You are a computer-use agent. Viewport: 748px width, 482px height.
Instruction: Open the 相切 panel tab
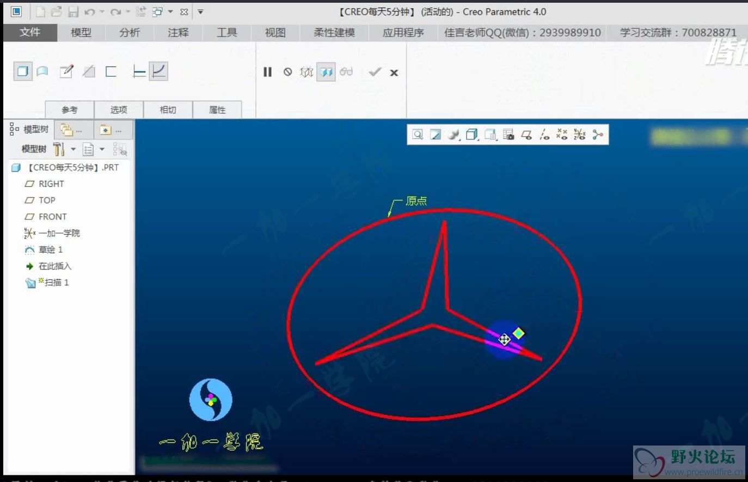[x=168, y=109]
